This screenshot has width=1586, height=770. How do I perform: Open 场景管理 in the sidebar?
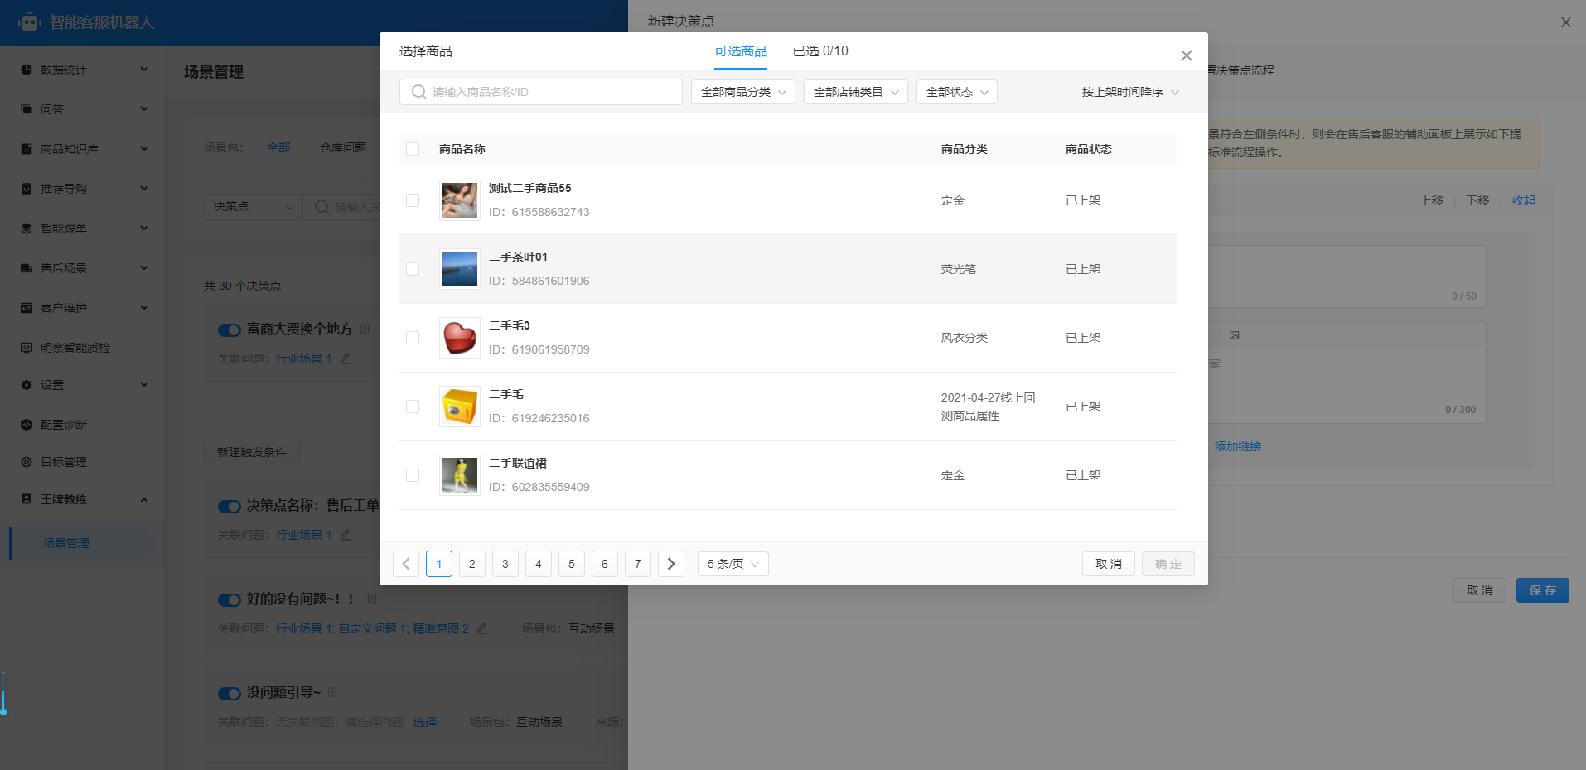(x=66, y=543)
